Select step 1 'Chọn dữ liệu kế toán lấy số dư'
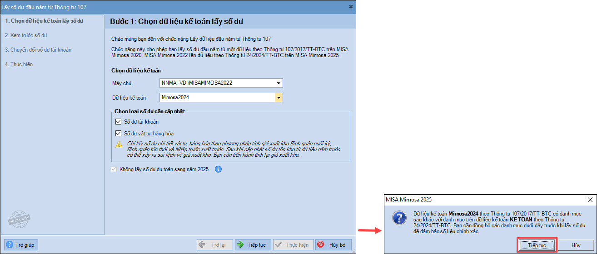The height and width of the screenshot is (254, 597). pyautogui.click(x=44, y=21)
